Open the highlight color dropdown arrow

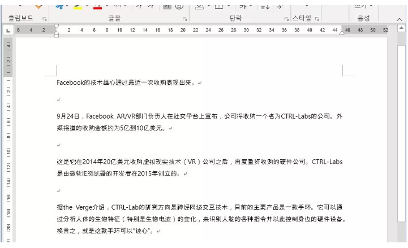click(x=87, y=6)
